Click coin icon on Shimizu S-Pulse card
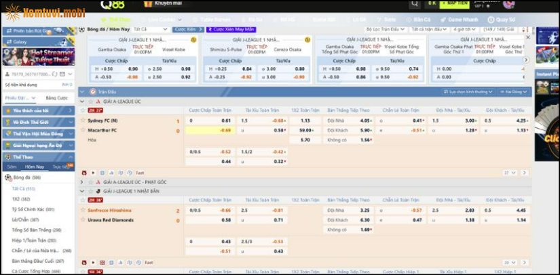Image resolution: width=560 pixels, height=275 pixels. tap(307, 40)
